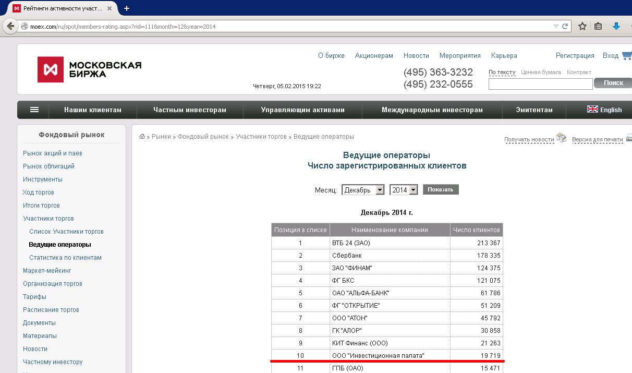Click the UK flag English icon
The width and height of the screenshot is (632, 373).
[592, 109]
